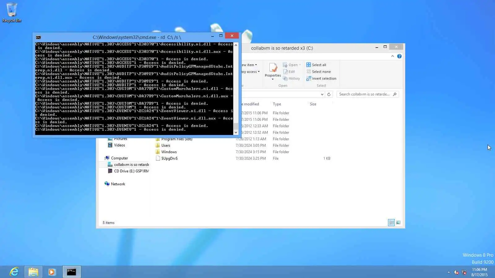Screen dimensions: 495x278
Task: Switch to the Command Prompt taskbar button
Action: pos(71,272)
